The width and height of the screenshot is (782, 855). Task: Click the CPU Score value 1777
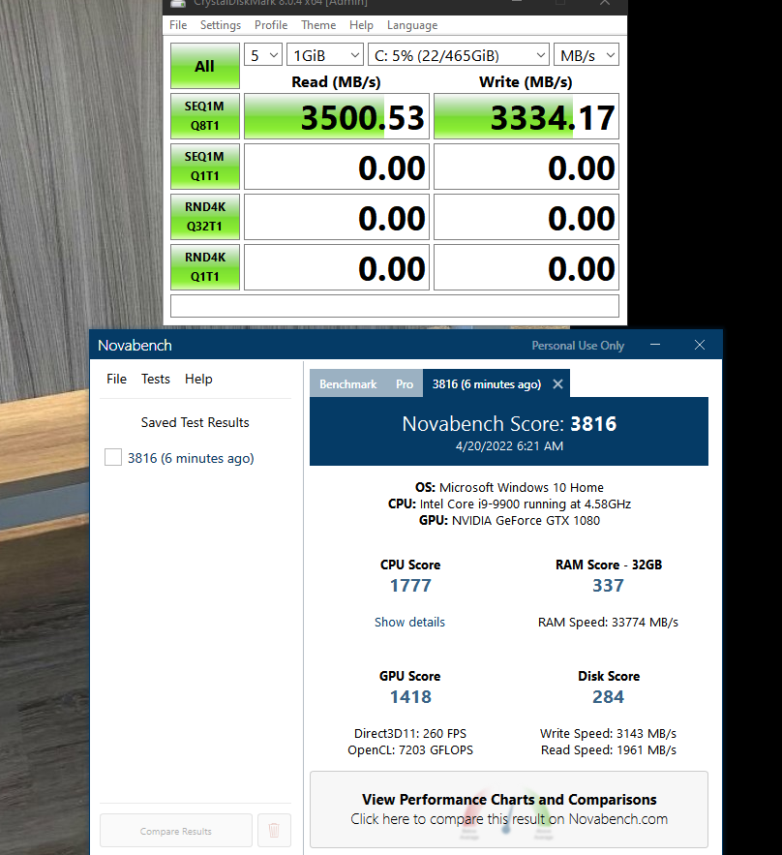410,585
